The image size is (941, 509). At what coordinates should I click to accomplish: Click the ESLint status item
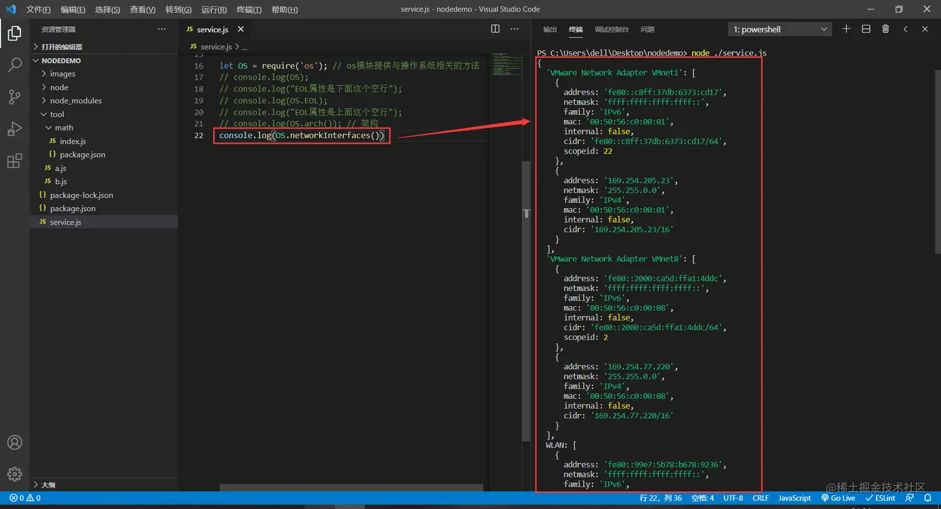880,498
